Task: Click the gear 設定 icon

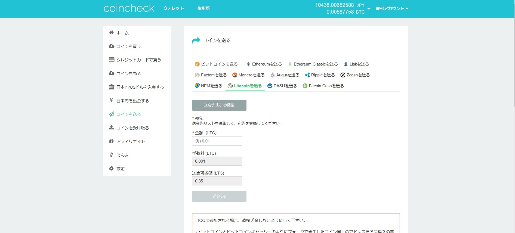Action: (x=111, y=168)
